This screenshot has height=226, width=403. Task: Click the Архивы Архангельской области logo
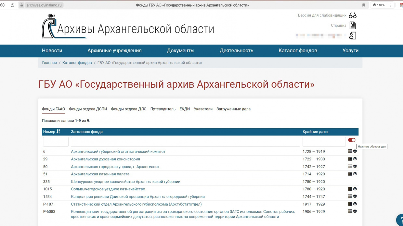(x=128, y=27)
